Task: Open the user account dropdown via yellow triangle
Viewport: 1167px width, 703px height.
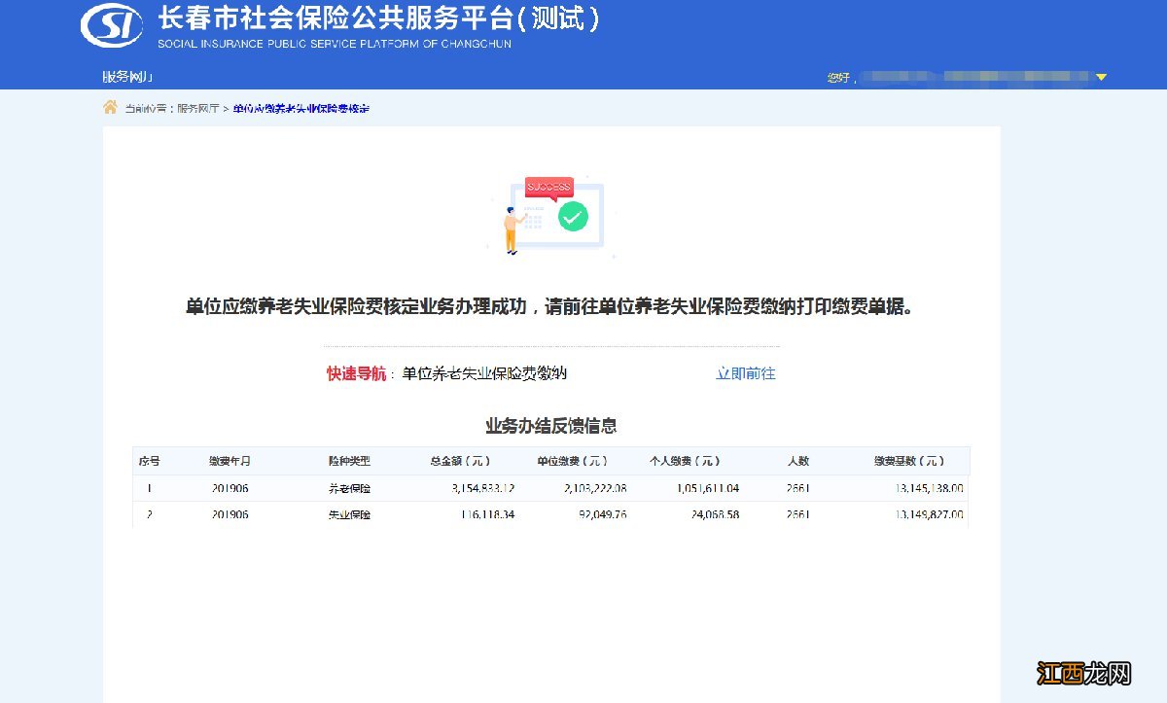Action: [x=1100, y=76]
